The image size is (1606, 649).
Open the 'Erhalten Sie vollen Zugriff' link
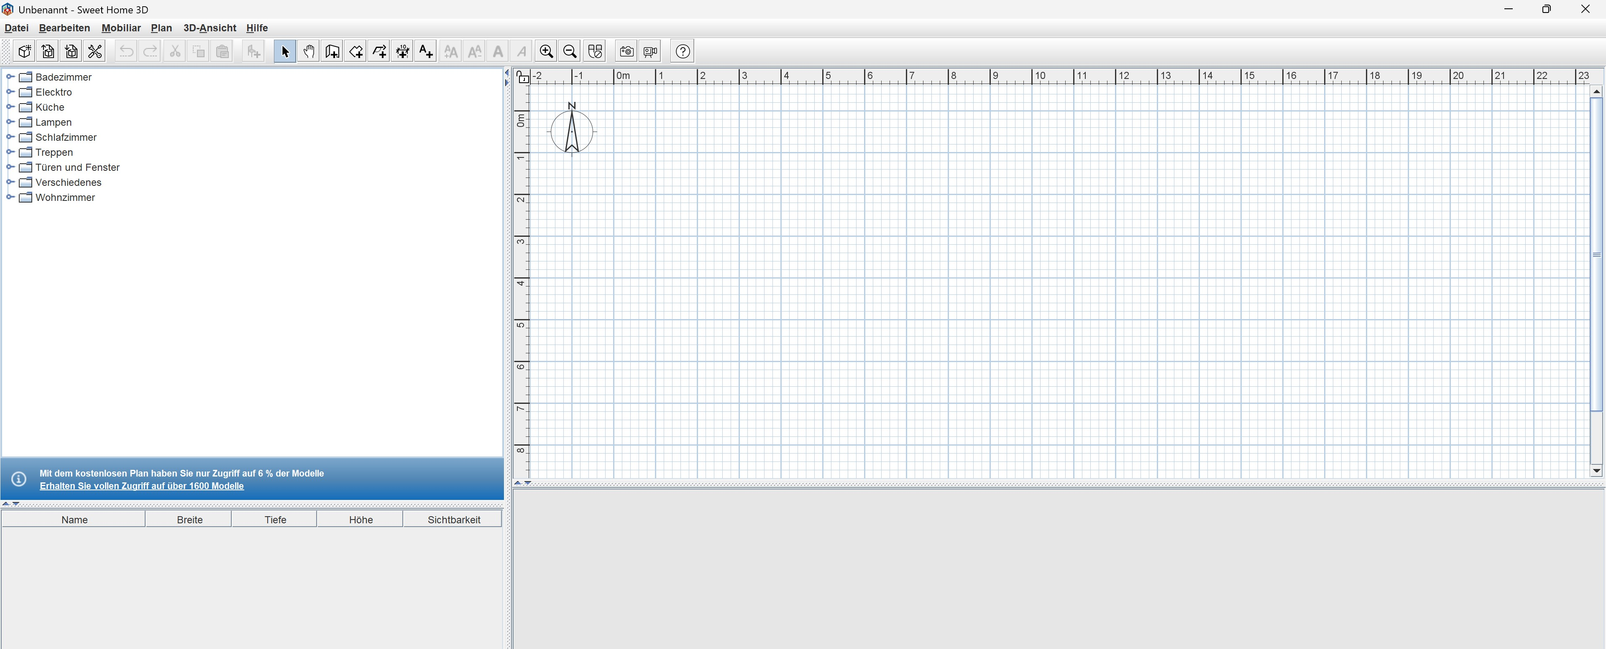point(141,486)
